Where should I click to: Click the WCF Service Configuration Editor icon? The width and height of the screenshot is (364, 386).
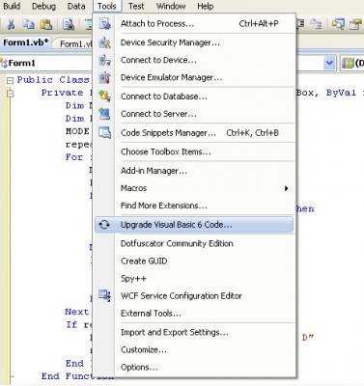coord(105,295)
